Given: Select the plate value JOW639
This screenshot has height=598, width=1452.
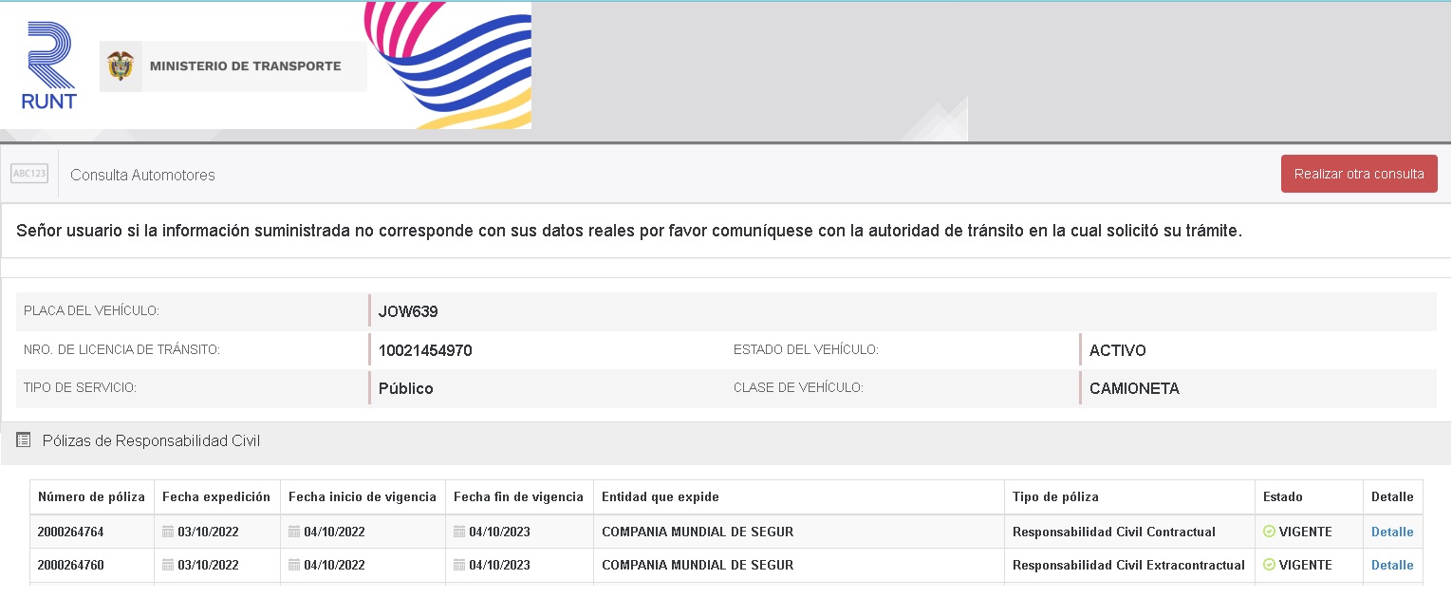Looking at the screenshot, I should pyautogui.click(x=408, y=311).
